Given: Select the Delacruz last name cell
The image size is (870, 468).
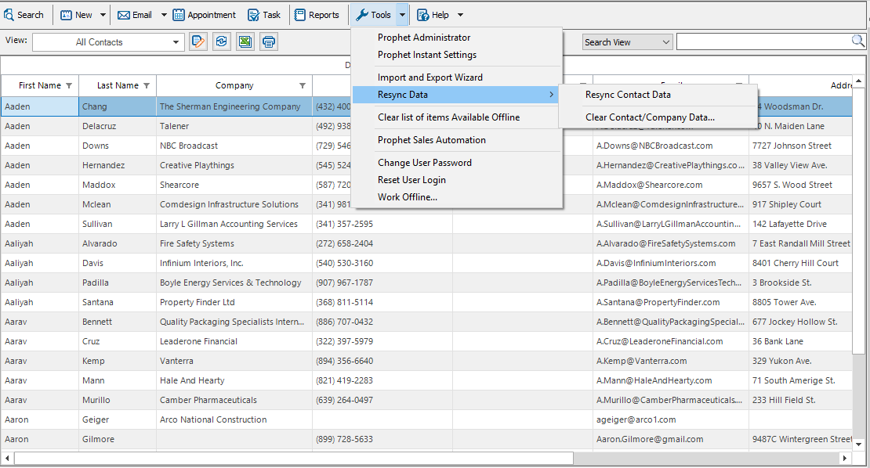Looking at the screenshot, I should pyautogui.click(x=118, y=126).
